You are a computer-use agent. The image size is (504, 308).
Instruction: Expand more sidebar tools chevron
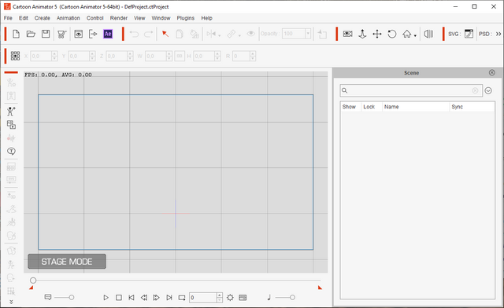coord(11,302)
